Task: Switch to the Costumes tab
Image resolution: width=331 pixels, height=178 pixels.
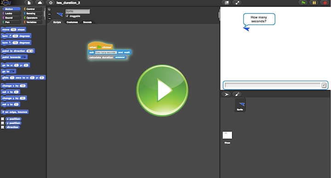Action: [x=72, y=22]
